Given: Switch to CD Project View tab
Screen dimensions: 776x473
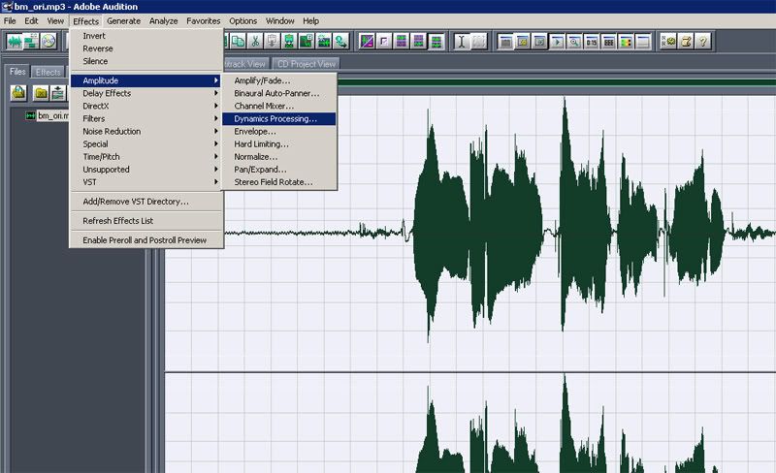Looking at the screenshot, I should [307, 64].
